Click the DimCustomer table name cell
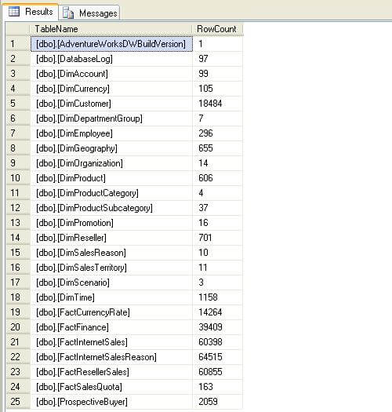 pos(111,104)
